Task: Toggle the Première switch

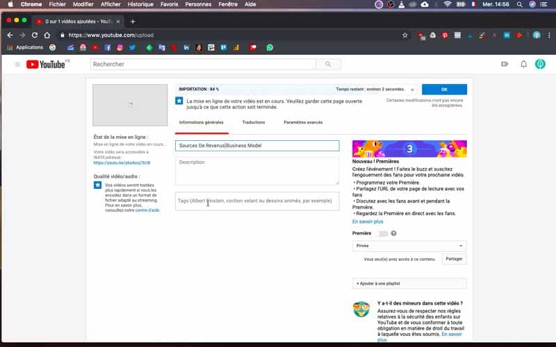Action: (382, 233)
